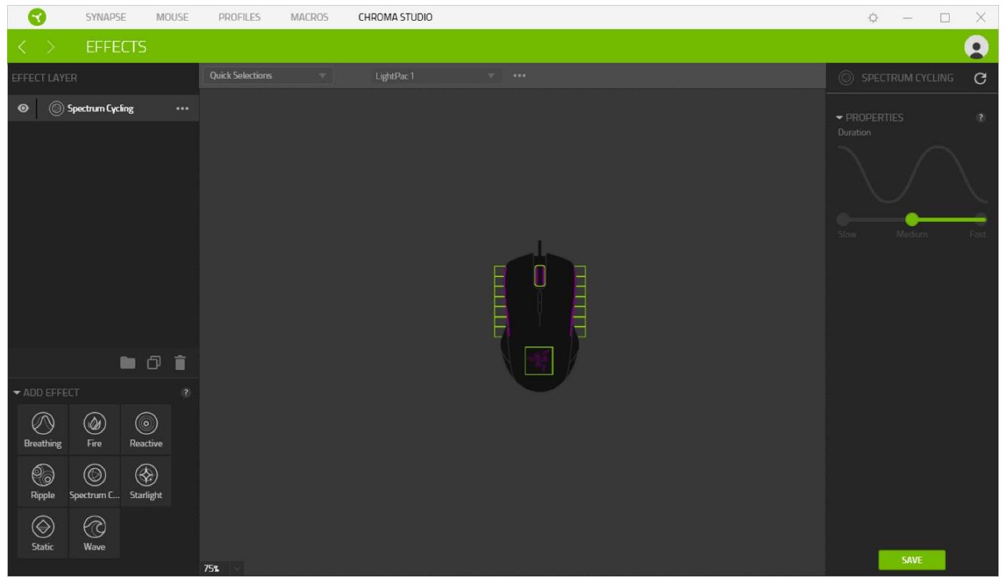Select the scroll wheel LED zone on the mouse
Image resolution: width=1004 pixels, height=579 pixels.
coord(540,275)
